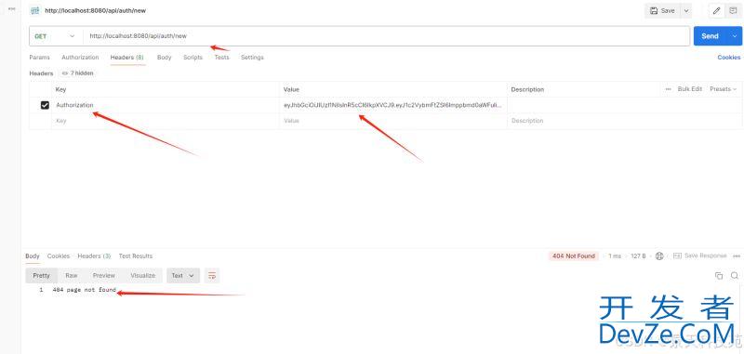Open the Test Results tab
744x354 pixels.
[x=136, y=256]
